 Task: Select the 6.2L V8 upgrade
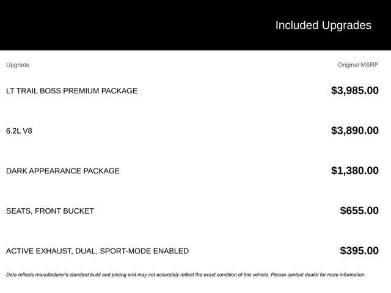pos(19,131)
